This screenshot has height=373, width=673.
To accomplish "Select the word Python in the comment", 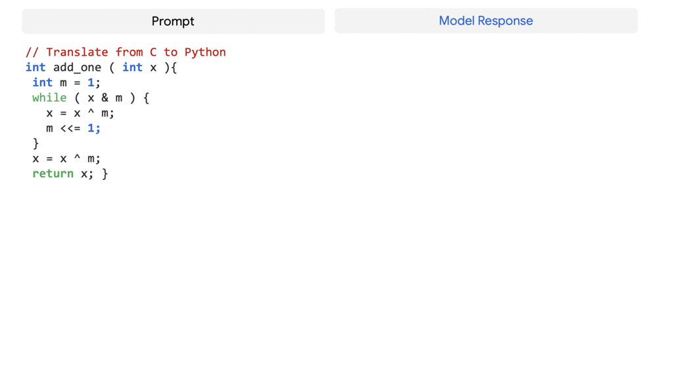I will pos(204,52).
